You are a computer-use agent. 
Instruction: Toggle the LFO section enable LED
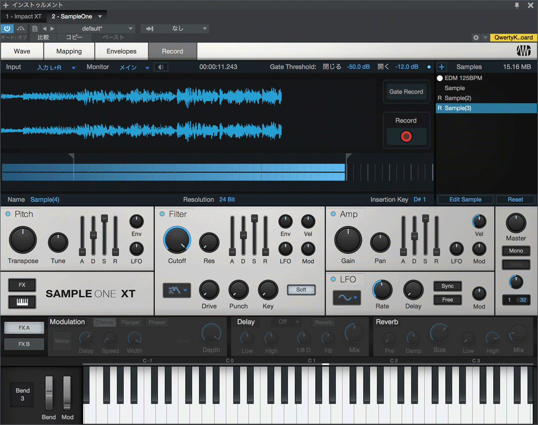point(333,279)
